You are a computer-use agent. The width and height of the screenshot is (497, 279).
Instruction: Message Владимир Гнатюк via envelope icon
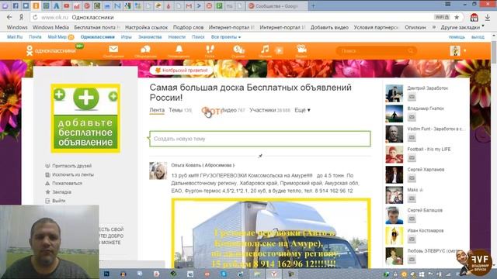412,117
